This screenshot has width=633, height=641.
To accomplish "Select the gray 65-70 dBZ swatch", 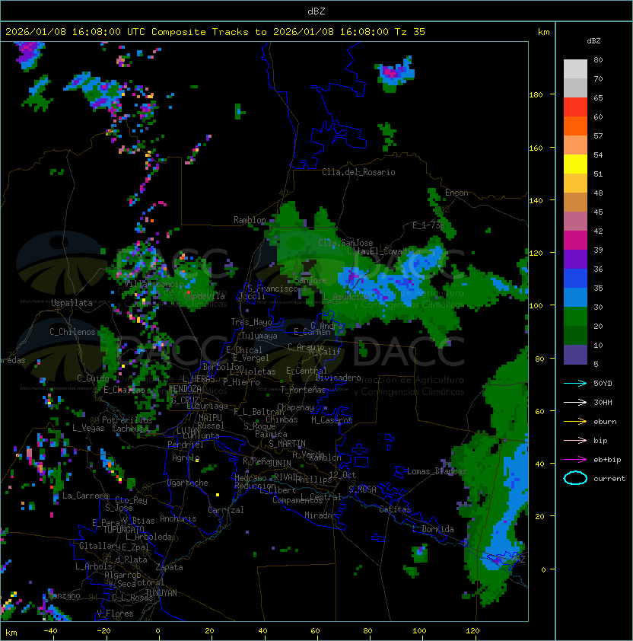I will click(575, 88).
